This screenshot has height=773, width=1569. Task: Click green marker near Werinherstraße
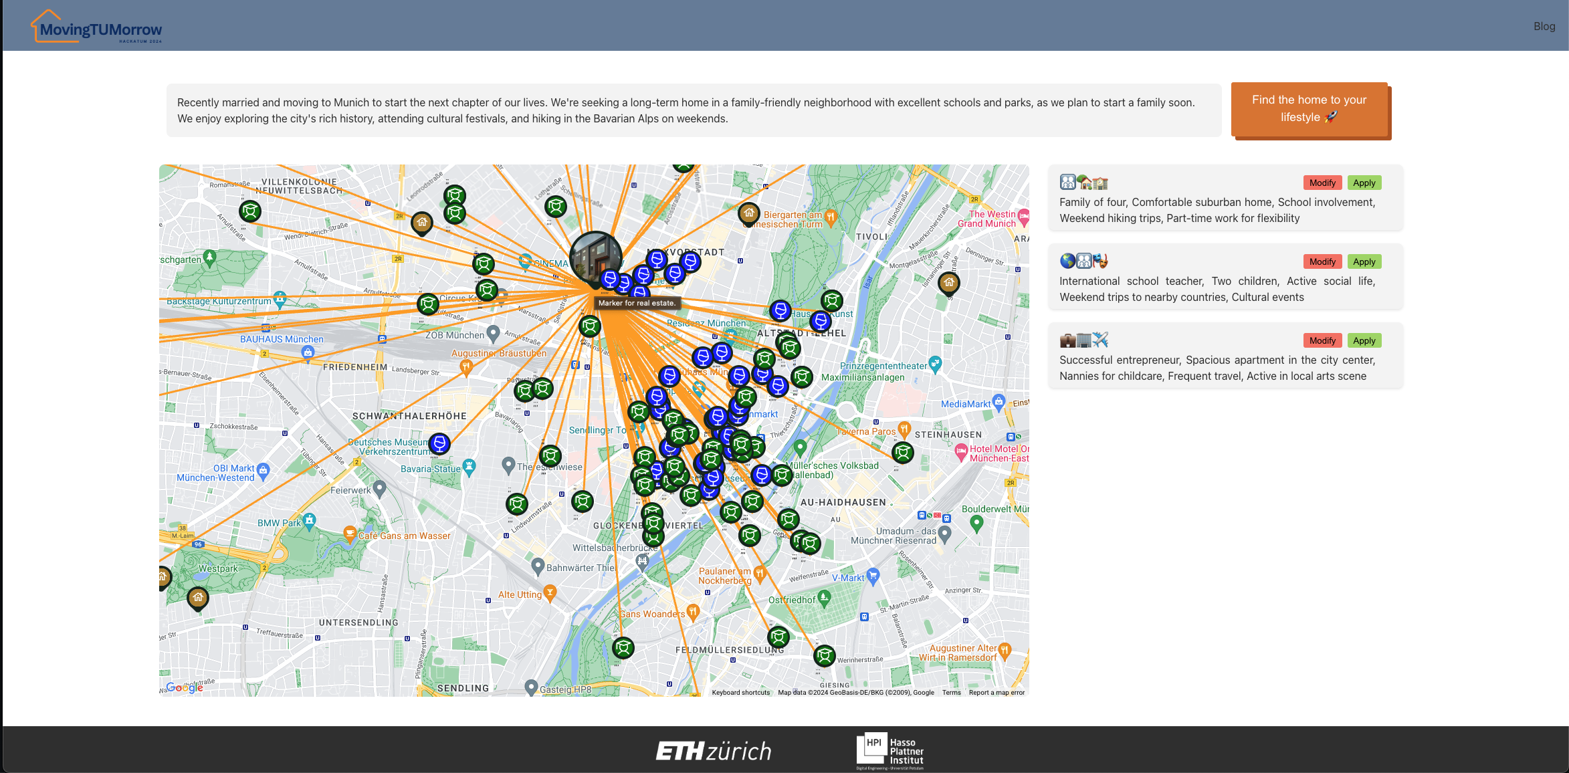click(x=824, y=656)
